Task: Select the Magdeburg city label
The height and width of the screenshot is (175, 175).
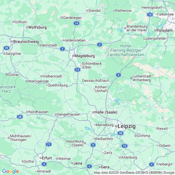Action: 85,56
